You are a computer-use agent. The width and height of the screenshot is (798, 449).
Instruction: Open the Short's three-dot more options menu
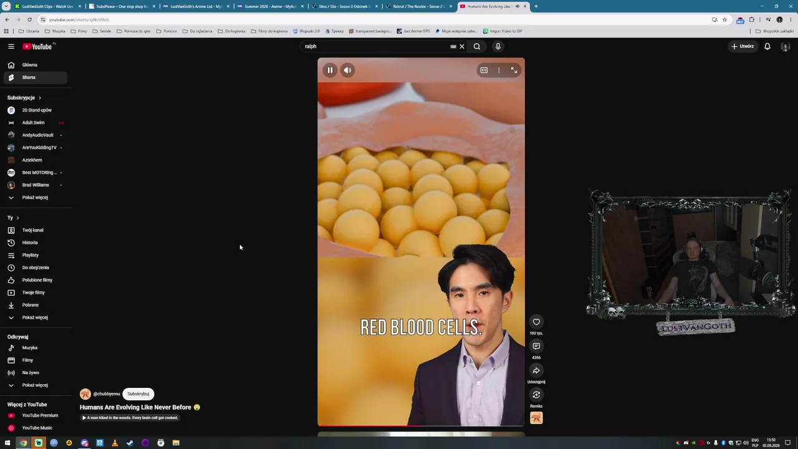click(499, 70)
